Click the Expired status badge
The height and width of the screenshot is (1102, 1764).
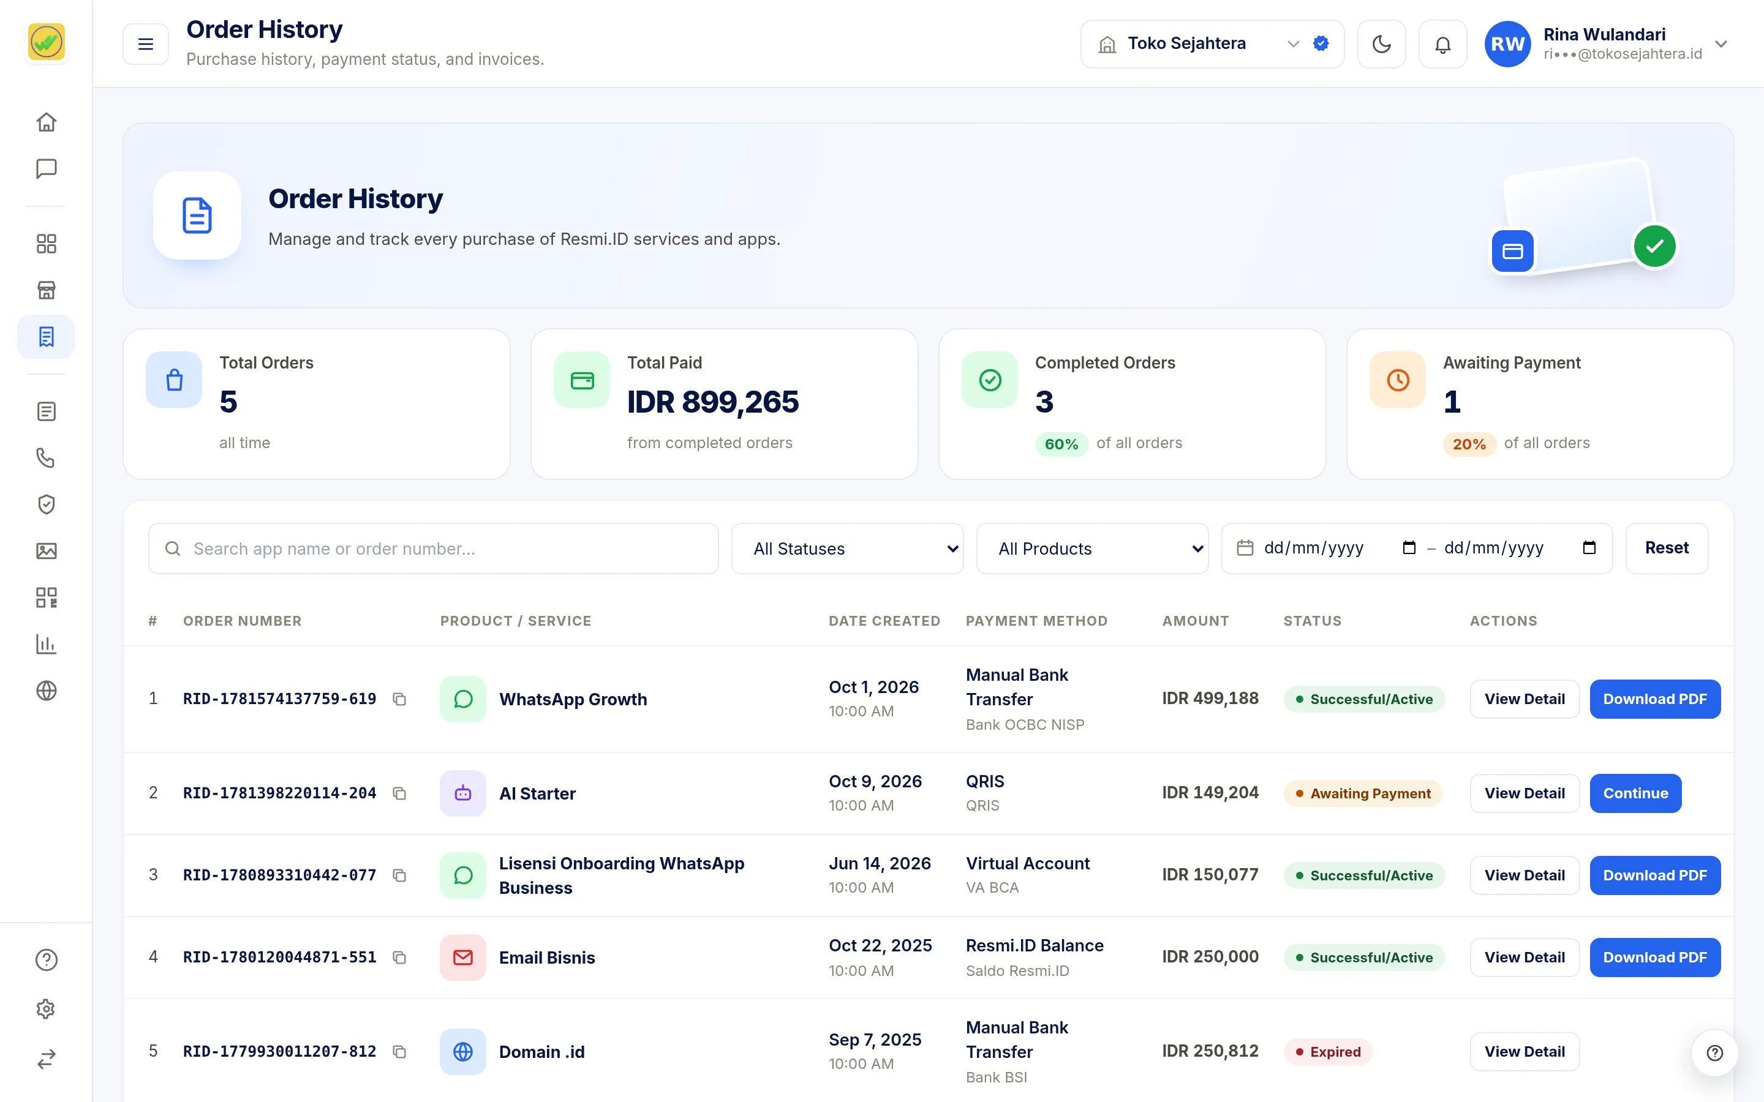pos(1328,1052)
